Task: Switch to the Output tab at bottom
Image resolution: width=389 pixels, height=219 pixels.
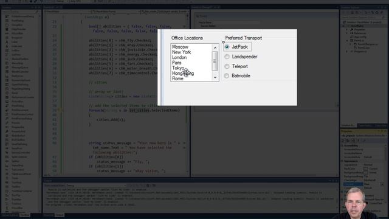Action: (x=60, y=215)
